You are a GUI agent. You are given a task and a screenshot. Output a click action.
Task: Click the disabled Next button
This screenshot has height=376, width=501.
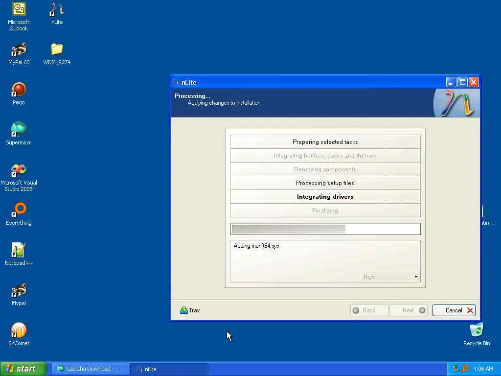(409, 310)
